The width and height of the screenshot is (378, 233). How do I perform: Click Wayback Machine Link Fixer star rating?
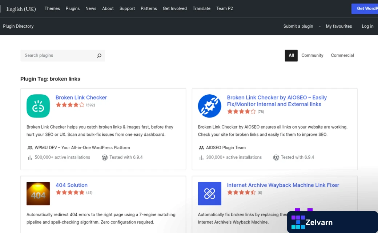pyautogui.click(x=242, y=193)
